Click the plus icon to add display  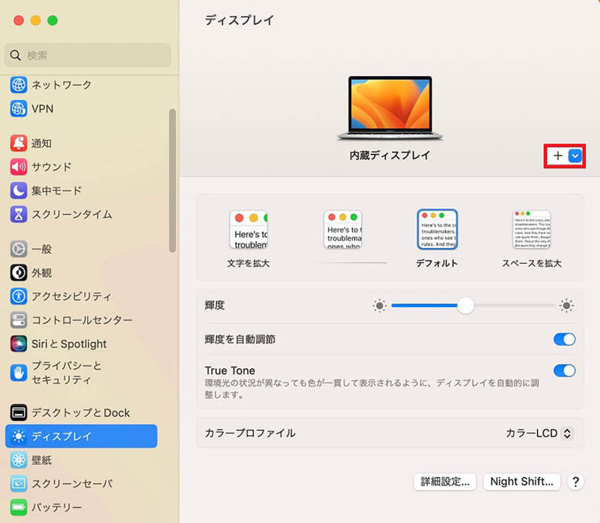click(558, 156)
